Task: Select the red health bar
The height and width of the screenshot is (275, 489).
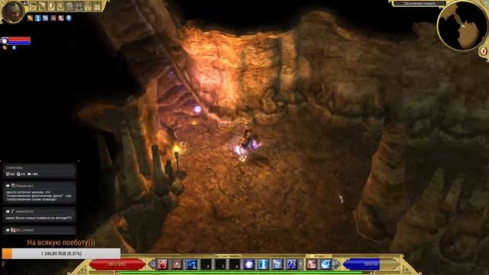Action: [117, 264]
